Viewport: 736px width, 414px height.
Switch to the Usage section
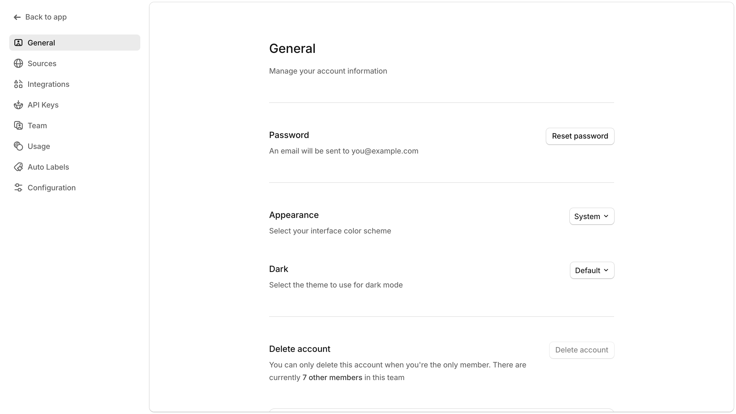(x=39, y=146)
